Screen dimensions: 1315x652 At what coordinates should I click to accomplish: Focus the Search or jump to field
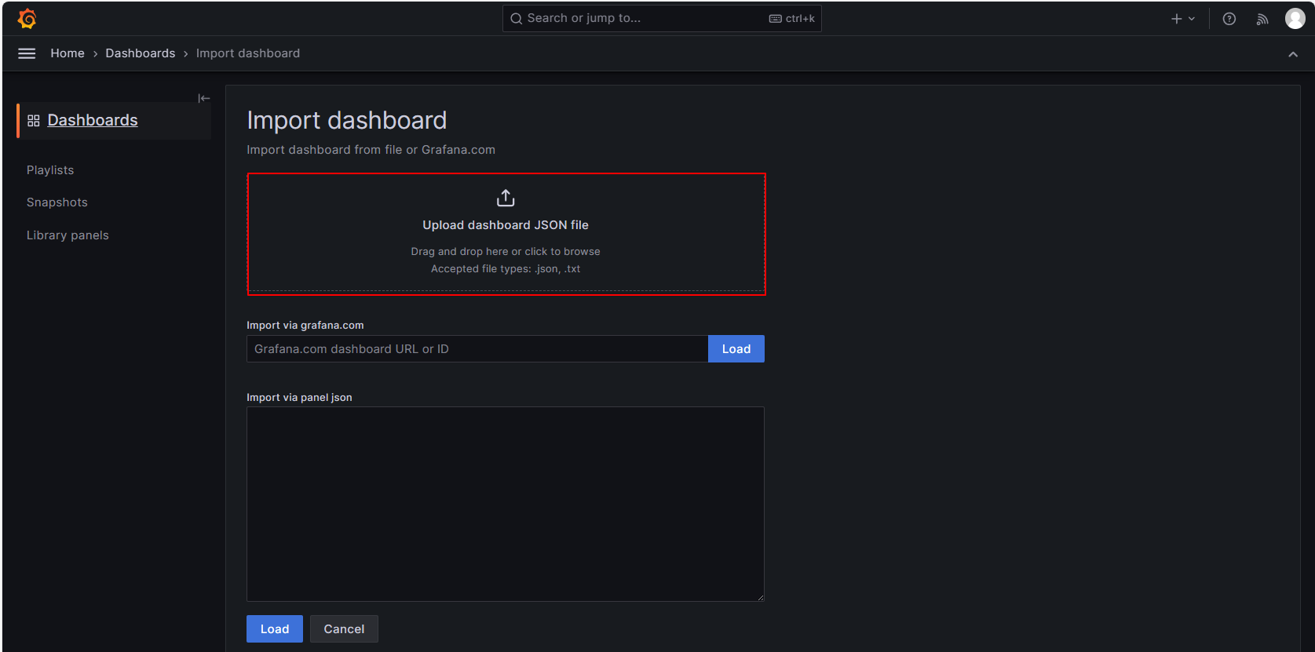(662, 19)
